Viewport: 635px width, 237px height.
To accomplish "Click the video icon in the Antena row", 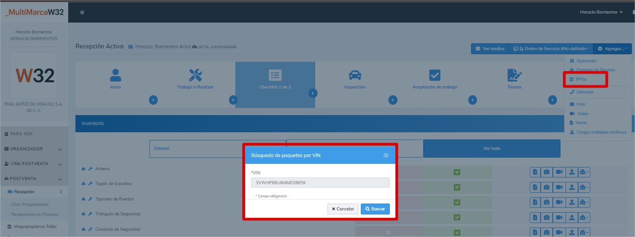I will (559, 172).
